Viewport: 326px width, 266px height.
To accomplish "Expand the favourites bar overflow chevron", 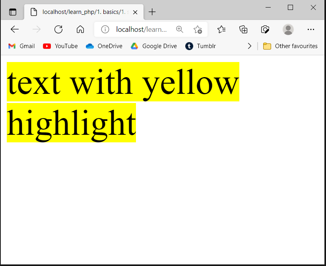I will [249, 46].
